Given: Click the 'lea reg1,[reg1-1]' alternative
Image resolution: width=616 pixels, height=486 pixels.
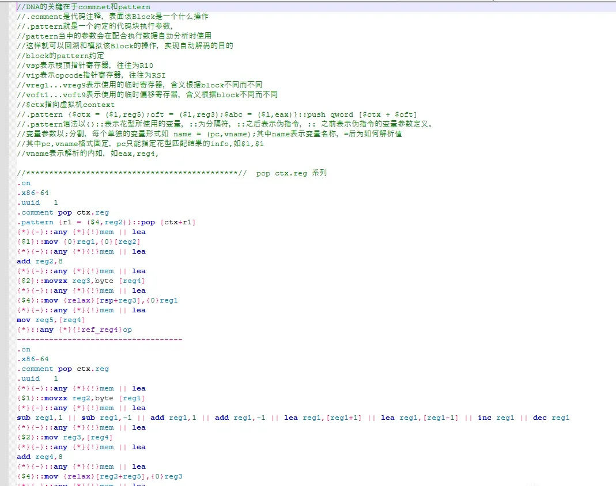Looking at the screenshot, I should pyautogui.click(x=420, y=418).
